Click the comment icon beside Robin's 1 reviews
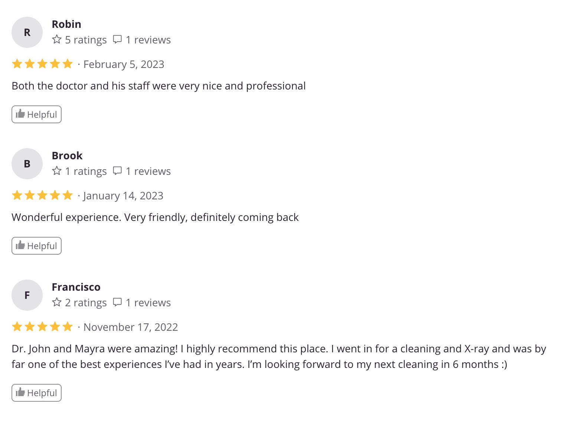The height and width of the screenshot is (421, 562). (117, 39)
